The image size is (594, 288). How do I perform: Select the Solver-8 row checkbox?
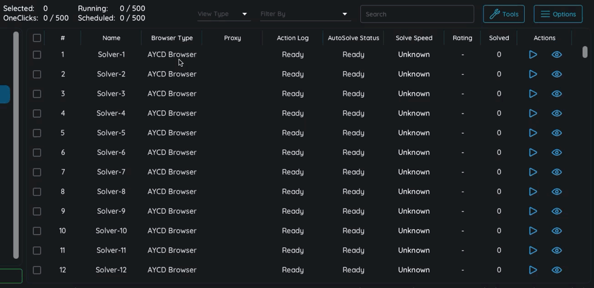37,191
